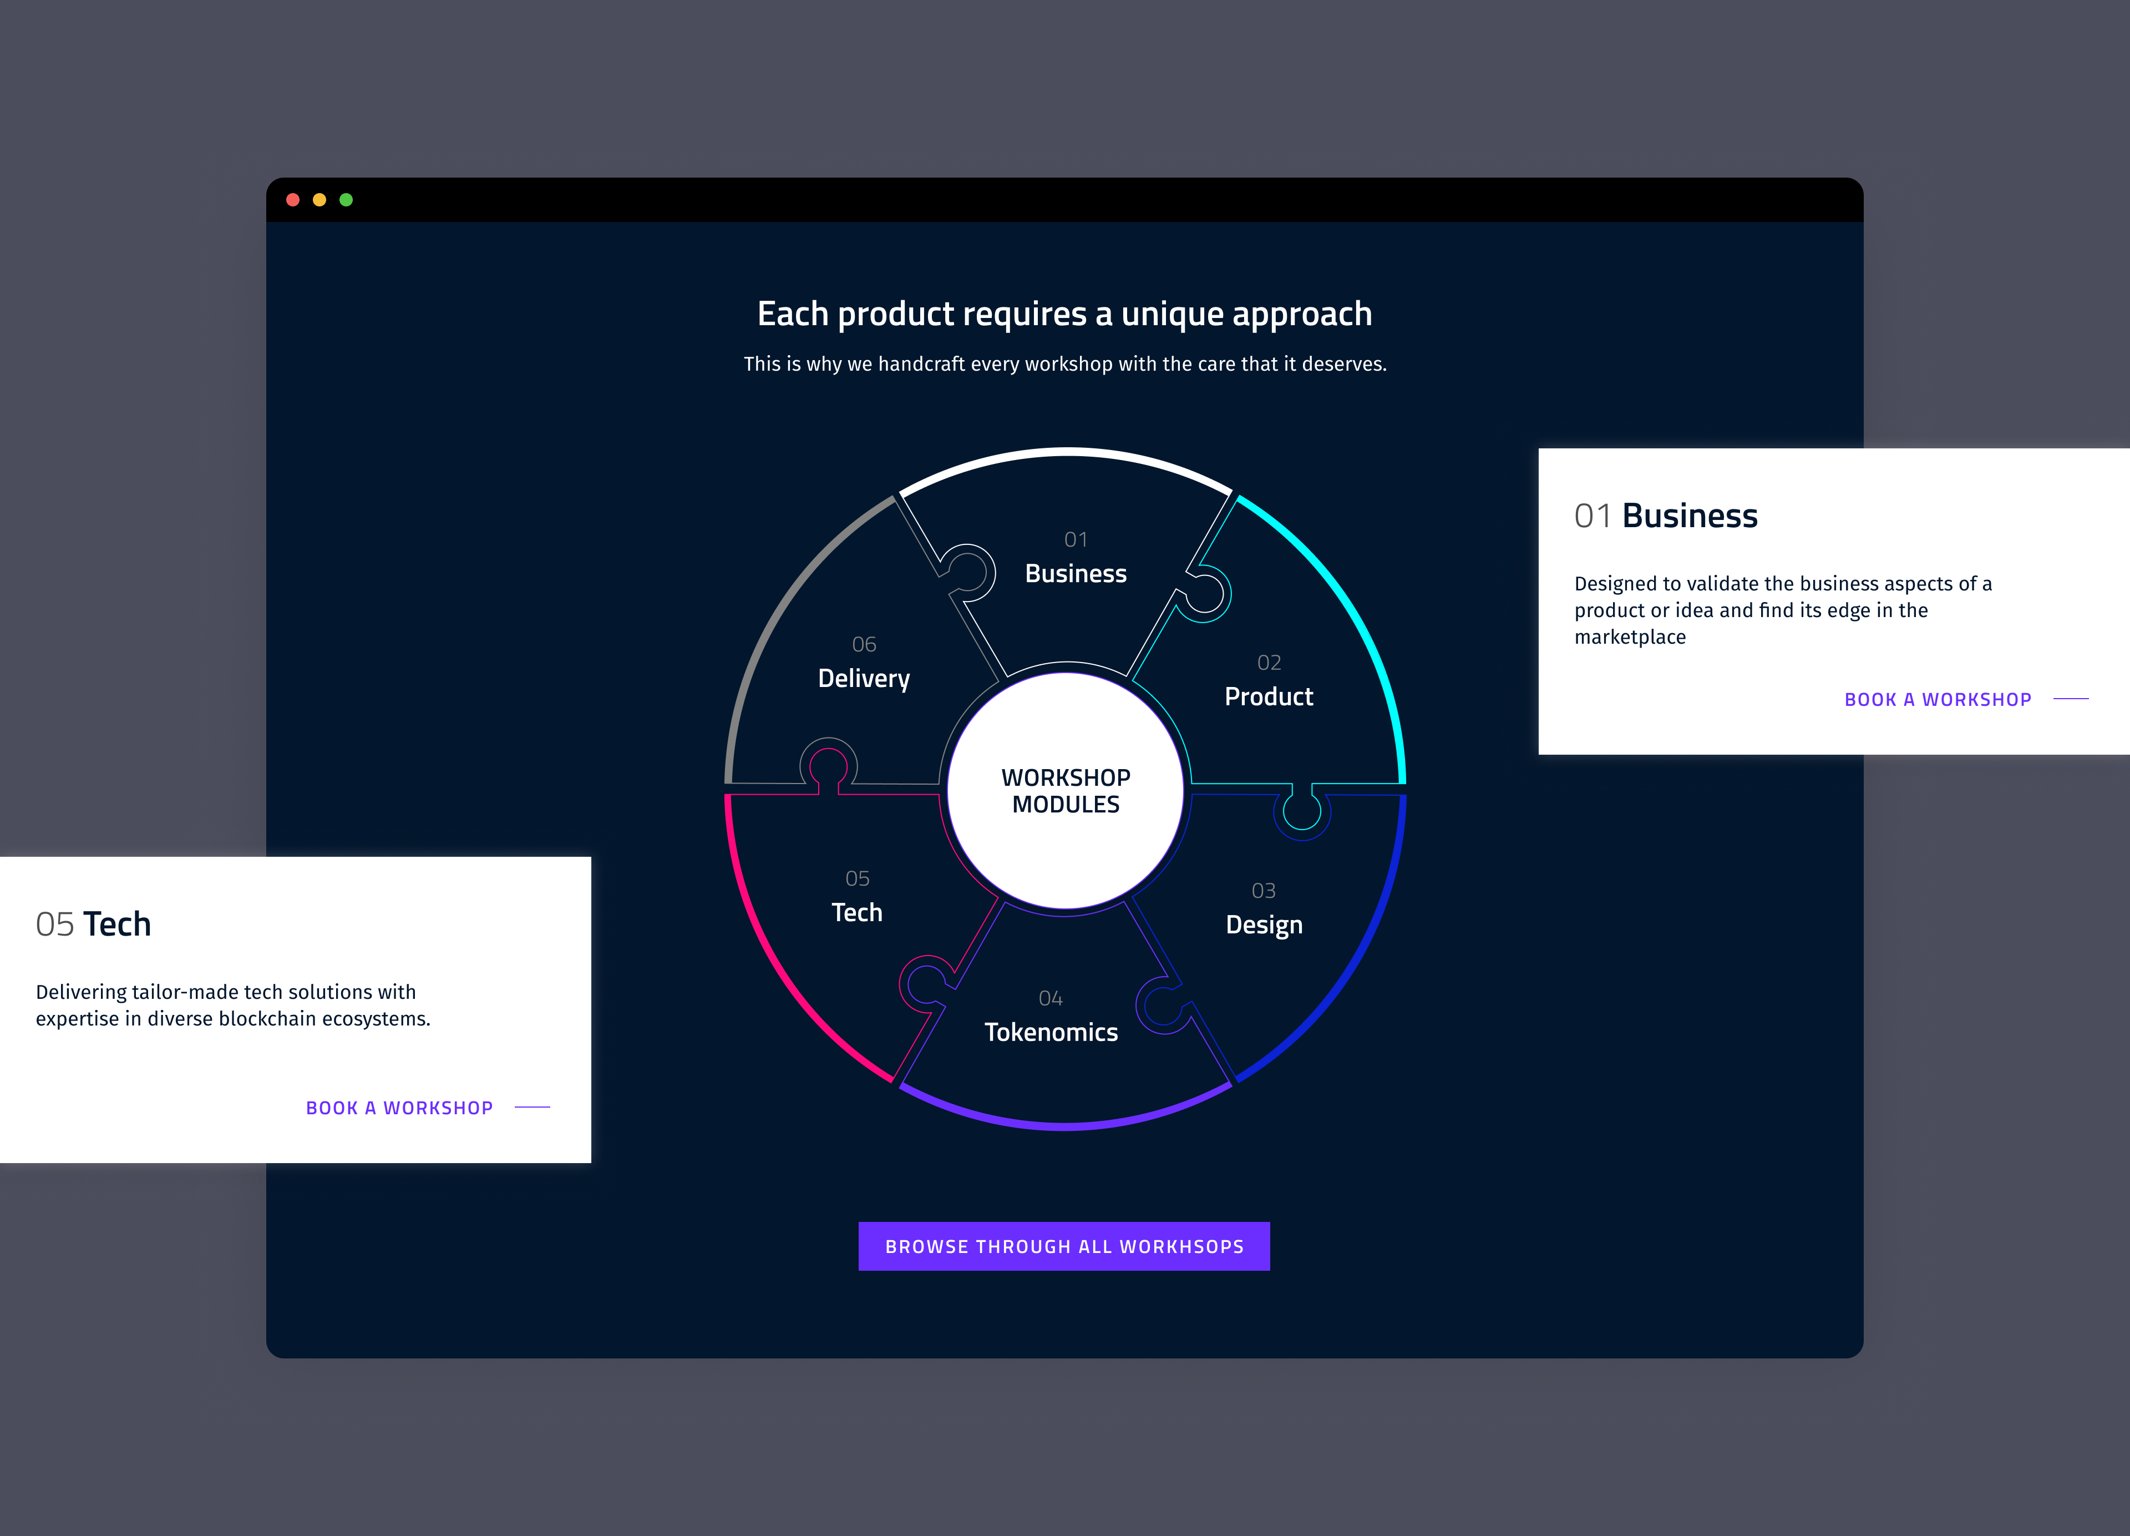Click Browse Through All Workhsops button
Image resolution: width=2130 pixels, height=1536 pixels.
tap(1064, 1246)
